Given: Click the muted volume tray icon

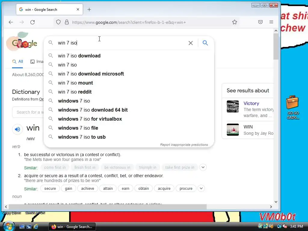Looking at the screenshot, I should pyautogui.click(x=285, y=226).
